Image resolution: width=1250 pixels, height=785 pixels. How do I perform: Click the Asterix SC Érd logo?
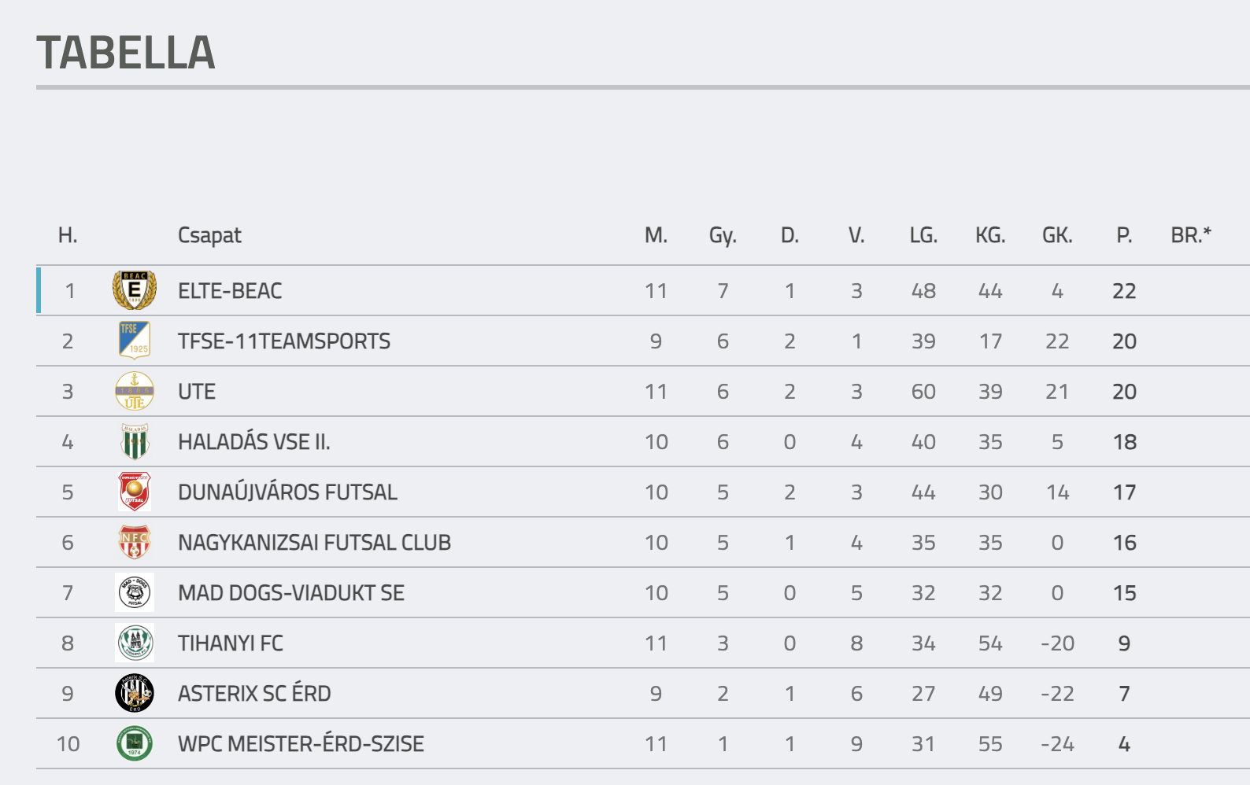[135, 693]
